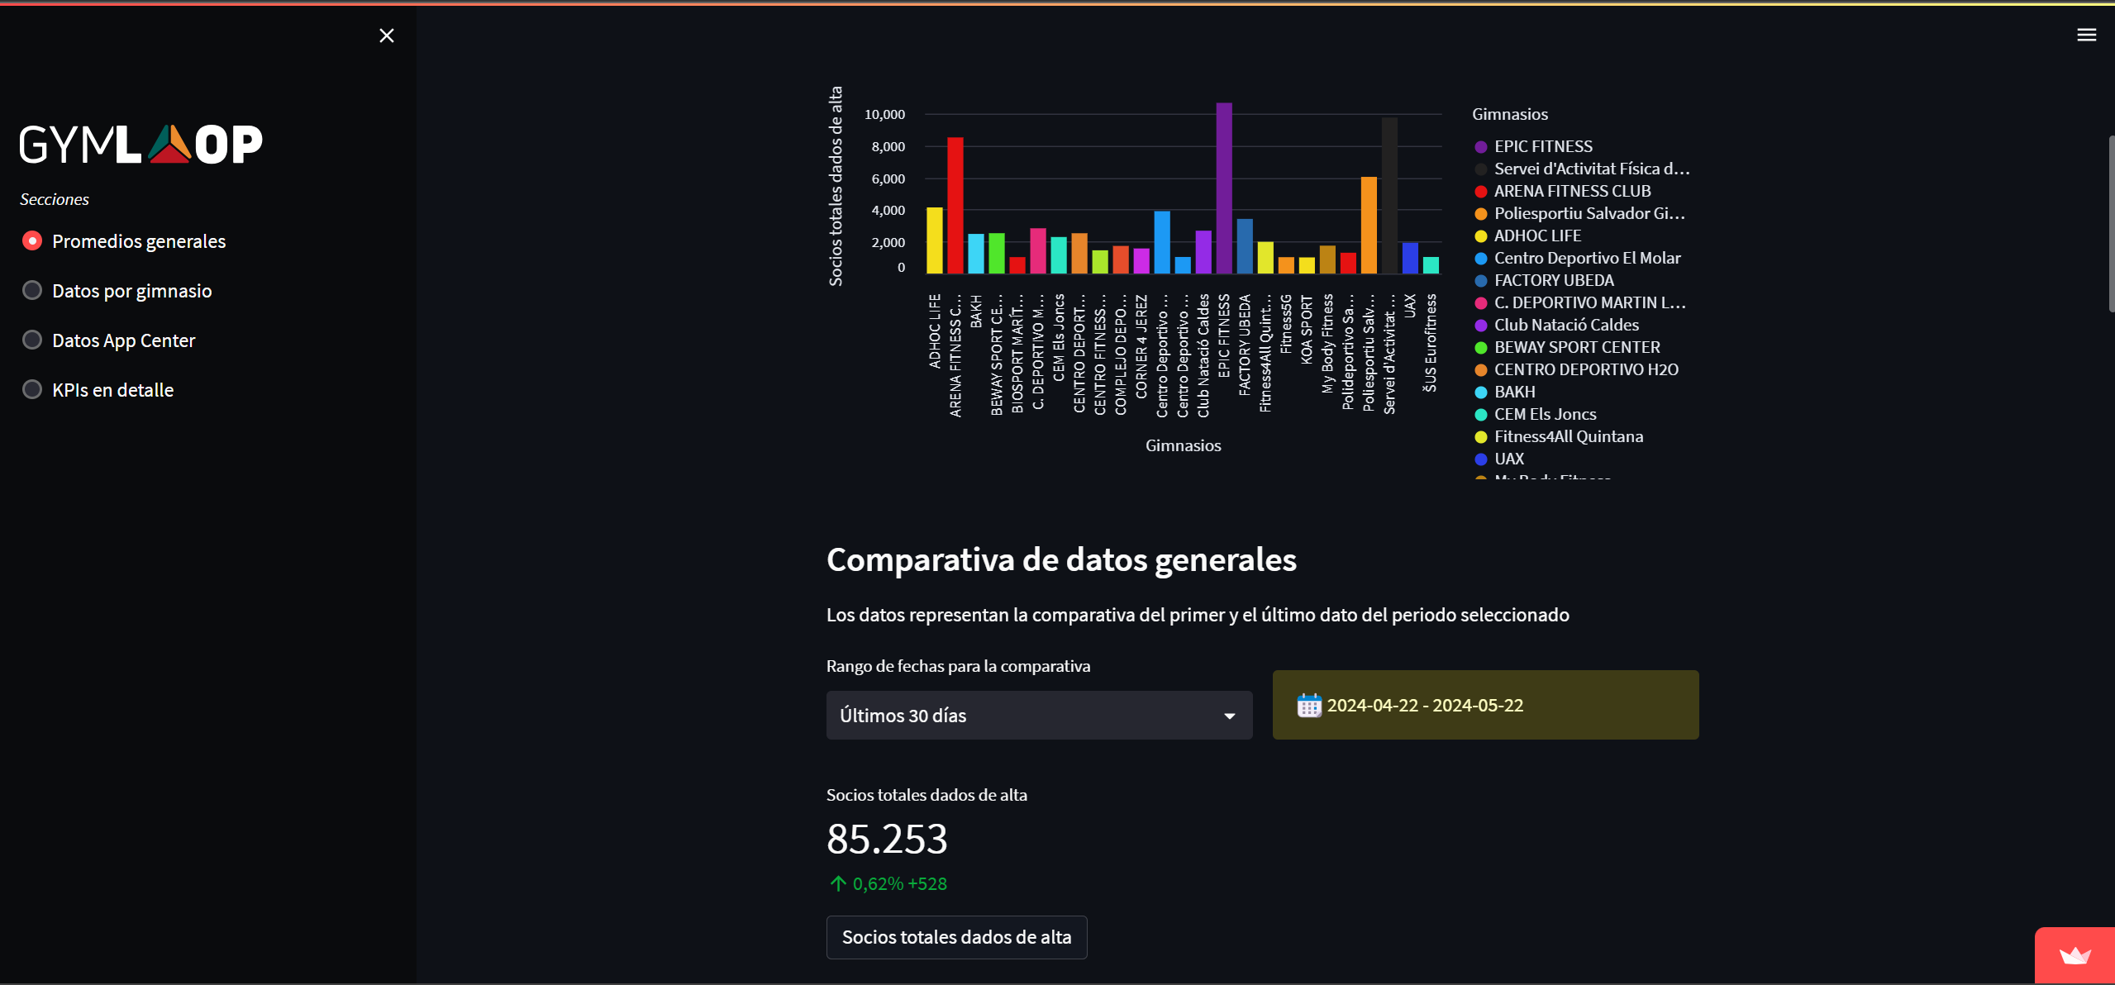Screen dimensions: 2115x985
Task: Click the blue Centro Deportivo bar
Action: tap(1162, 243)
